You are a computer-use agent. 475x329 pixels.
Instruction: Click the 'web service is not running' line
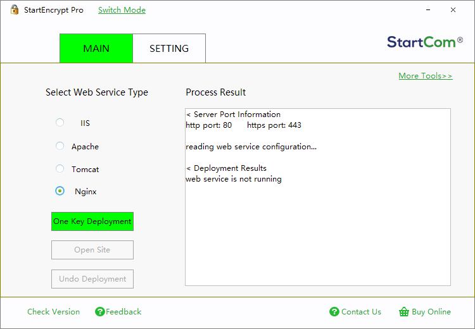pyautogui.click(x=234, y=179)
